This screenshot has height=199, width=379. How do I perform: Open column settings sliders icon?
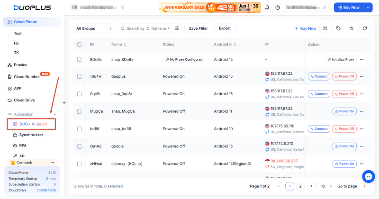tap(352, 28)
